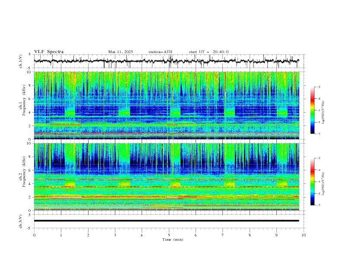The width and height of the screenshot is (342, 264).
Task: Select the "station=ATH" label
Action: 160,52
